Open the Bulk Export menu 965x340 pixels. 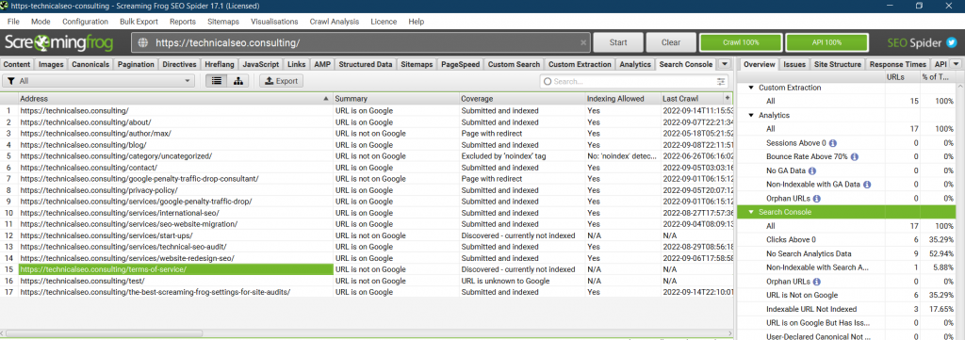point(139,22)
